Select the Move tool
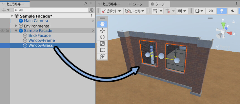This screenshot has width=240, height=104. pyautogui.click(x=102, y=31)
